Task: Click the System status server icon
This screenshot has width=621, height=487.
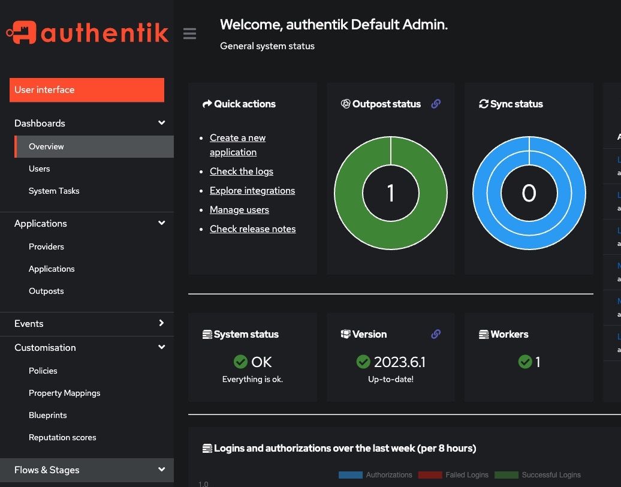Action: [x=207, y=335]
